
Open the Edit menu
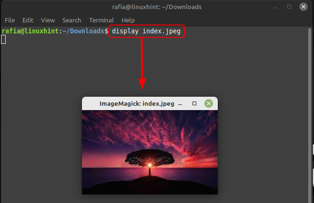click(x=28, y=20)
